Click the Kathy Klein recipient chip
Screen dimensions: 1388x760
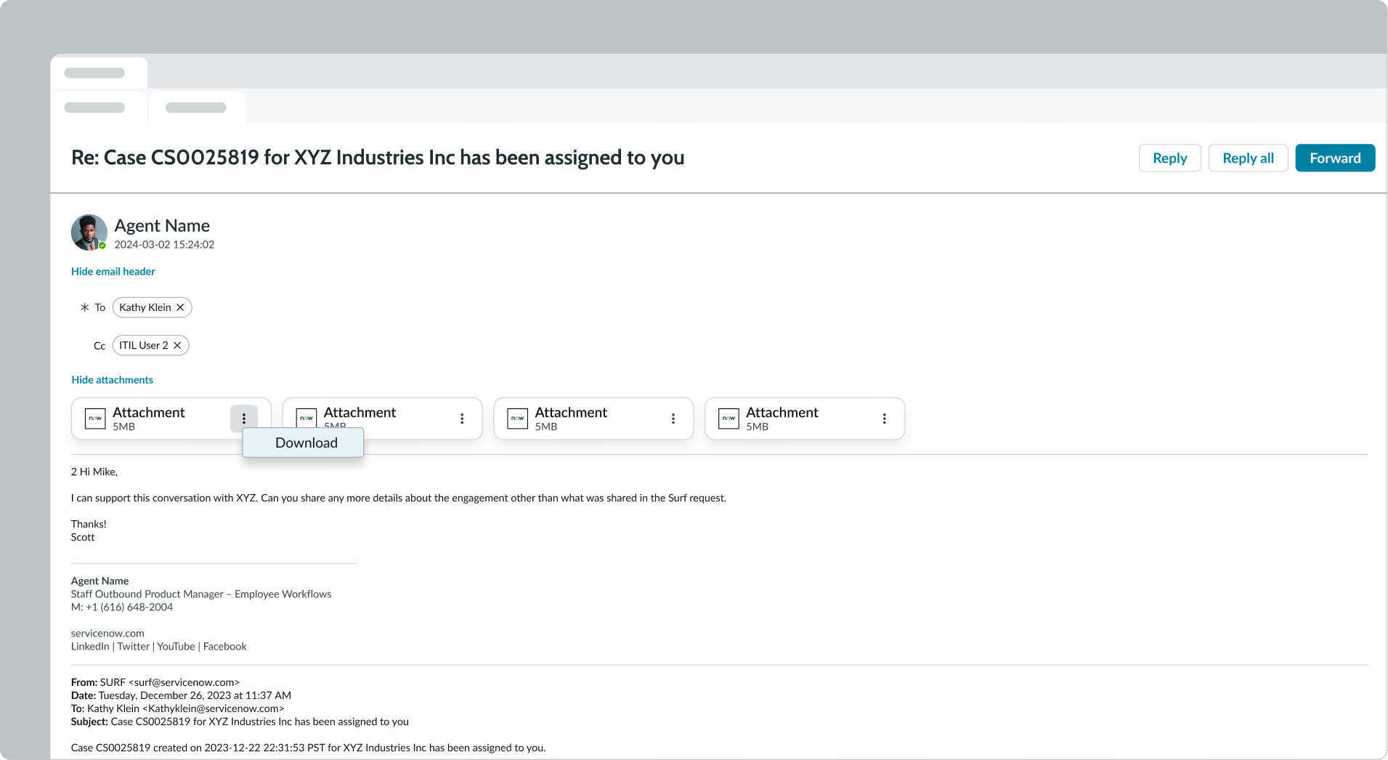145,307
